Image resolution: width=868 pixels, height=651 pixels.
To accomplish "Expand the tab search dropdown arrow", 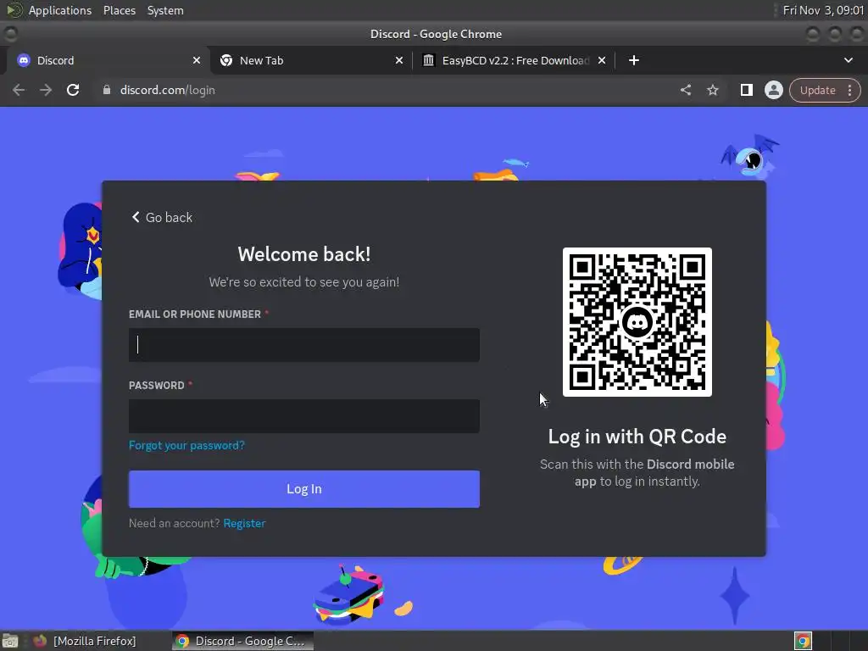I will [848, 60].
